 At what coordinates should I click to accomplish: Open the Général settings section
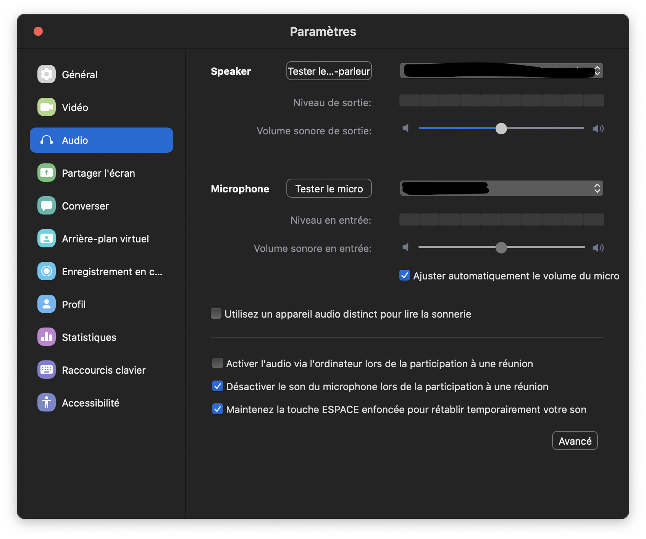102,74
